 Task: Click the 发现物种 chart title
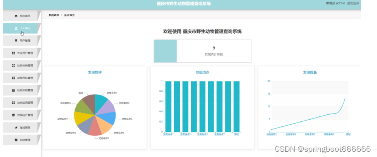coord(95,72)
